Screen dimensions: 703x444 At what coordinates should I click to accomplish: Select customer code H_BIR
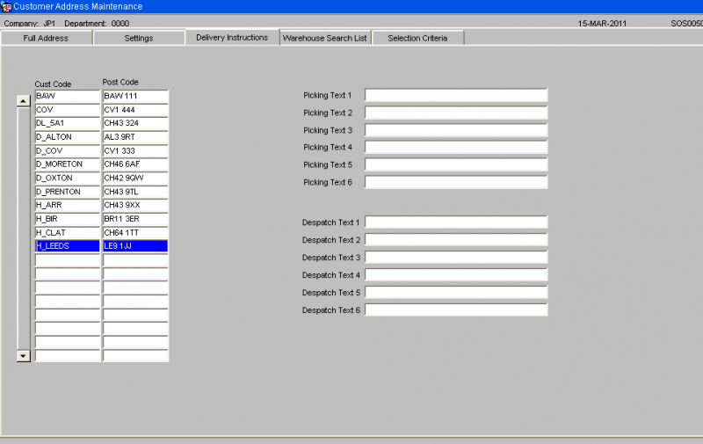click(x=68, y=219)
